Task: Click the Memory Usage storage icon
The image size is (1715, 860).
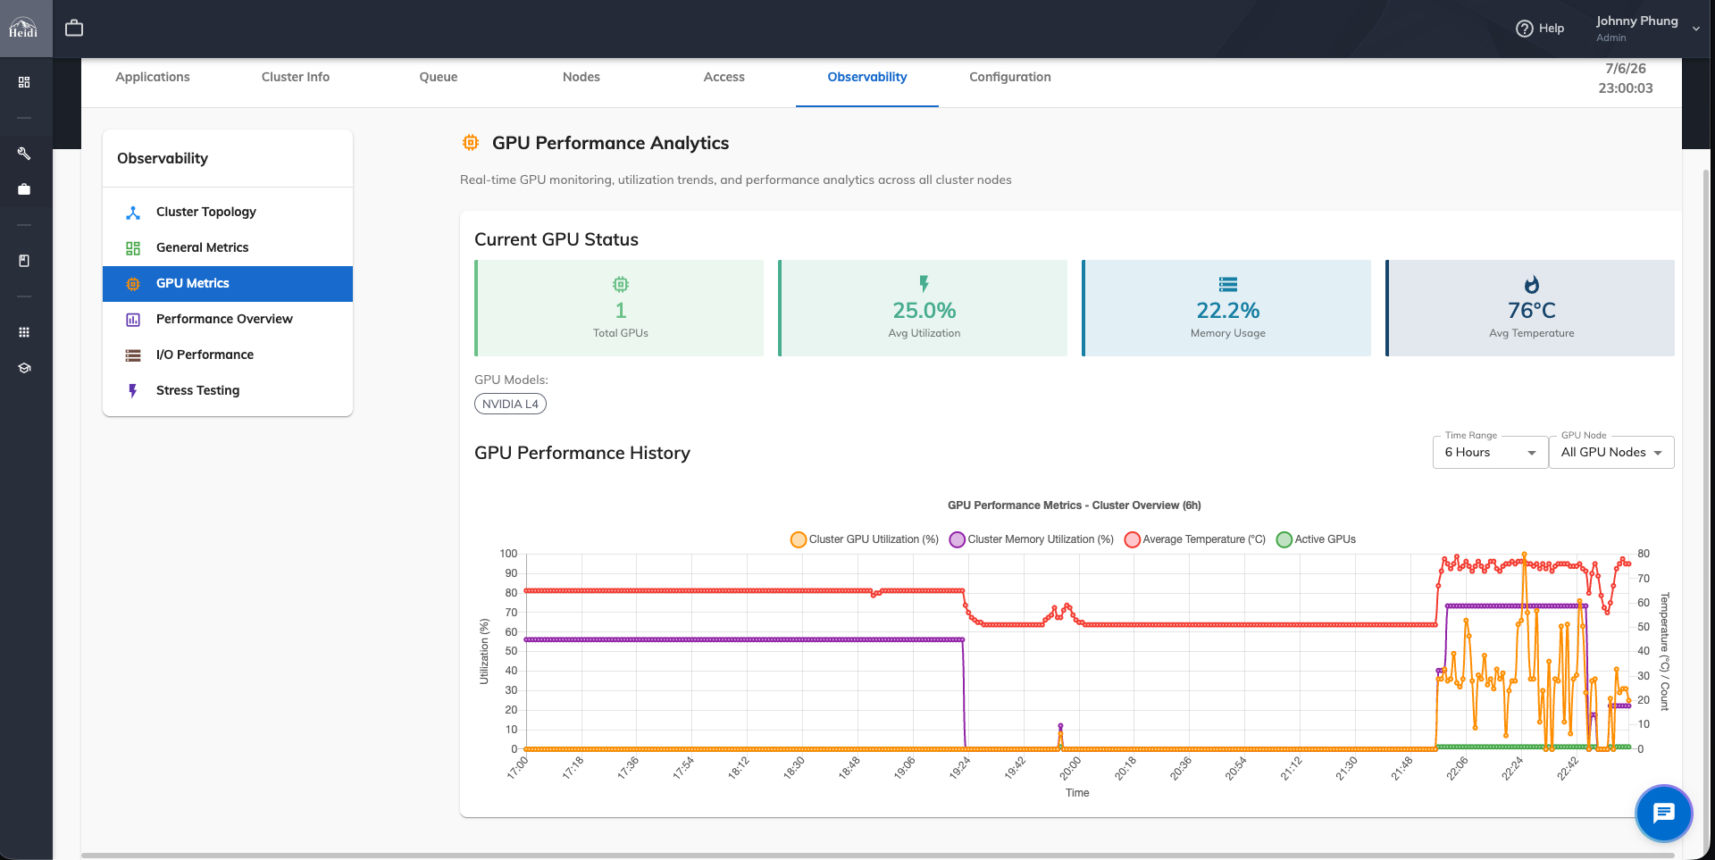Action: coord(1228,284)
